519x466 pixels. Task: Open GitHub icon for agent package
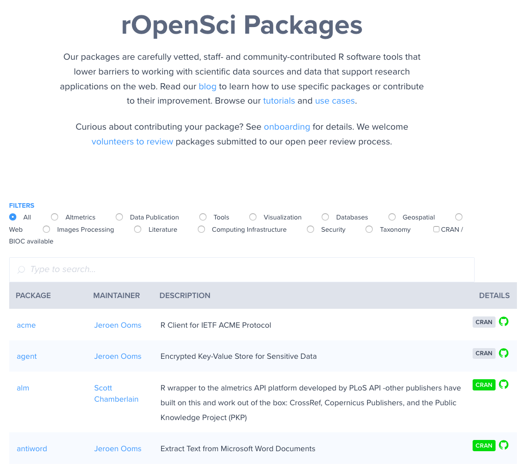tap(503, 353)
